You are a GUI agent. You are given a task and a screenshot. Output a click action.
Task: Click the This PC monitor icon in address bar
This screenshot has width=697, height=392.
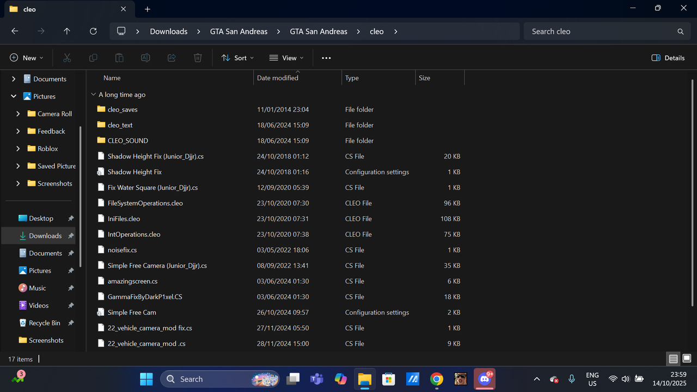(x=121, y=31)
